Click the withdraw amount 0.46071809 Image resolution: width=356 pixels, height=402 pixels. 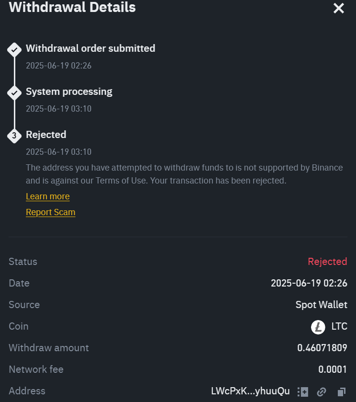(x=322, y=348)
